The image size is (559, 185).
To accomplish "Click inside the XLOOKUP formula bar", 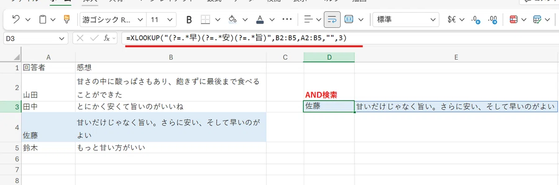I will point(340,38).
